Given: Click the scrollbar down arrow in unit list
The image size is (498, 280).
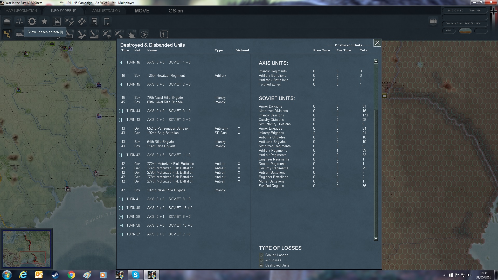Looking at the screenshot, I should (376, 239).
